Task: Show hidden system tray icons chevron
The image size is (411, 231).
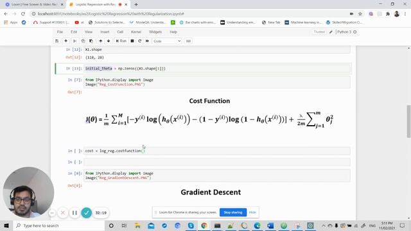Action: pyautogui.click(x=324, y=225)
